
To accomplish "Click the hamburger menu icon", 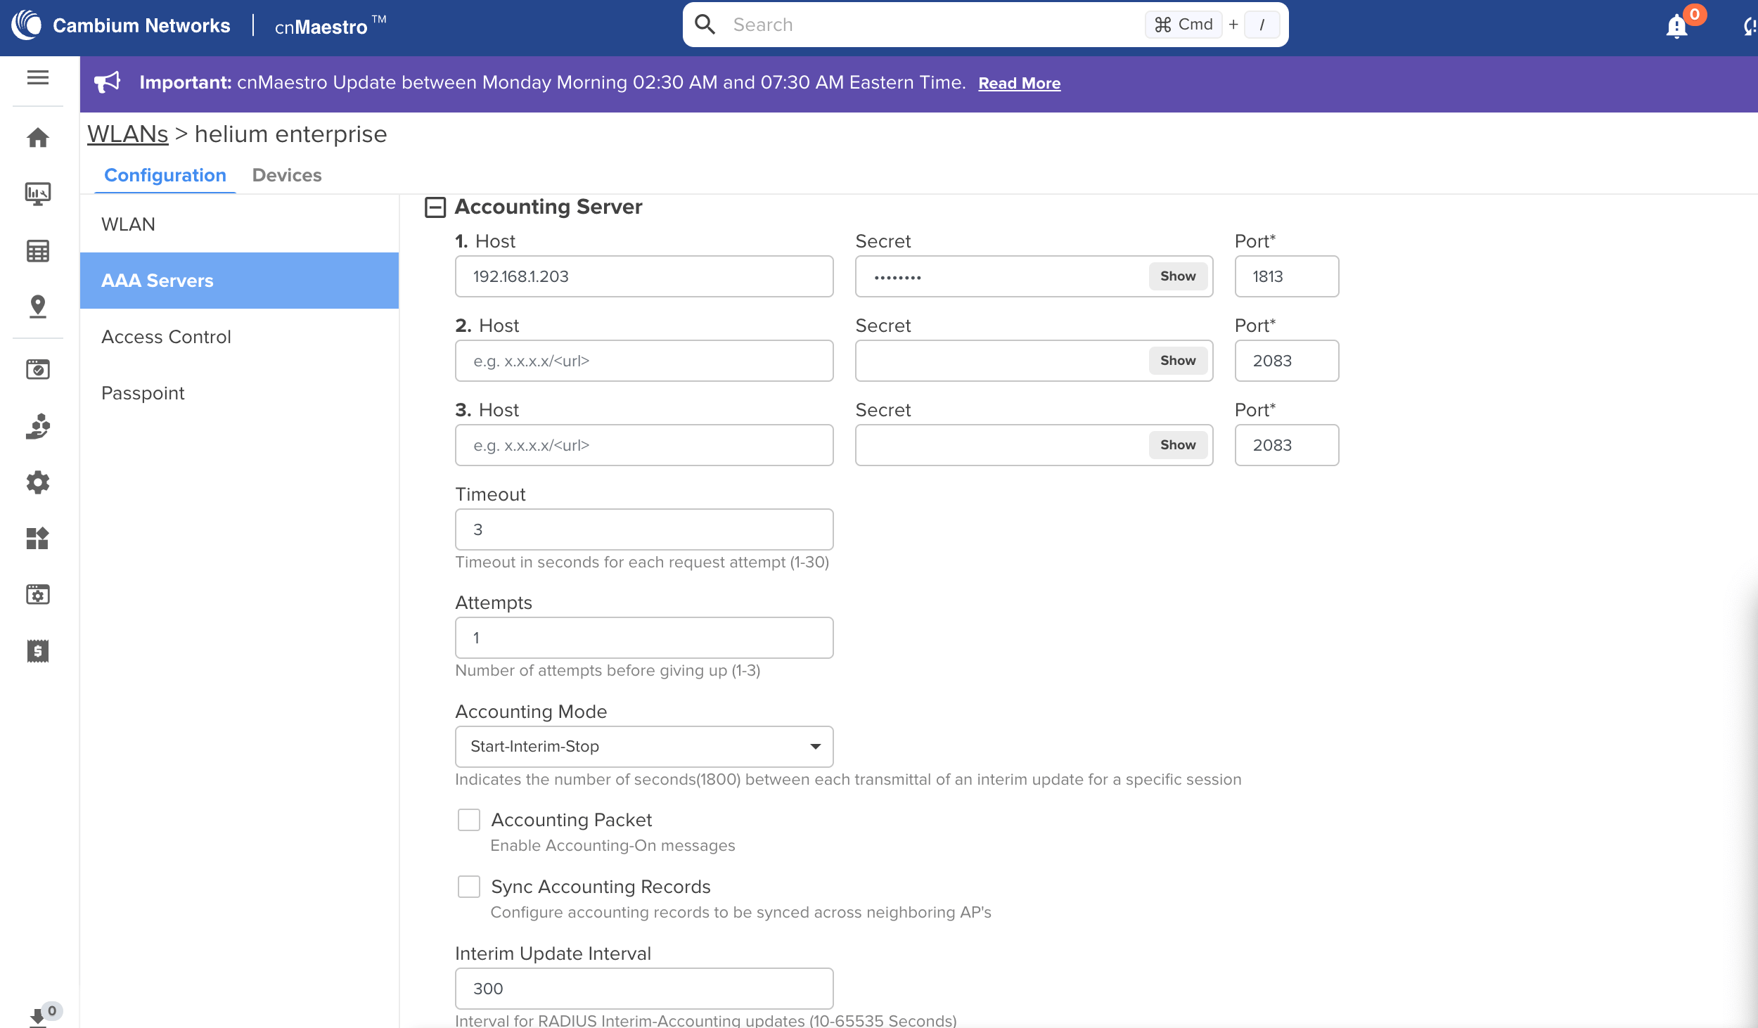I will 38,77.
